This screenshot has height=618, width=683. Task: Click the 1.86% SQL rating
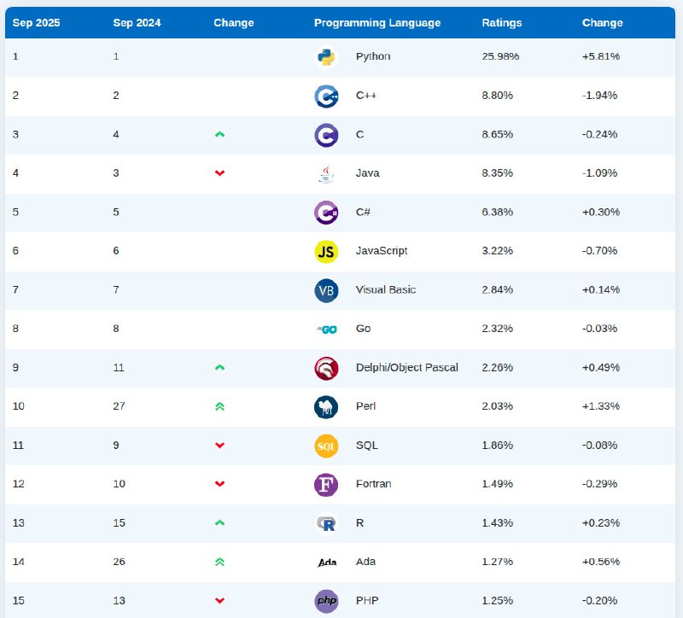pyautogui.click(x=498, y=445)
